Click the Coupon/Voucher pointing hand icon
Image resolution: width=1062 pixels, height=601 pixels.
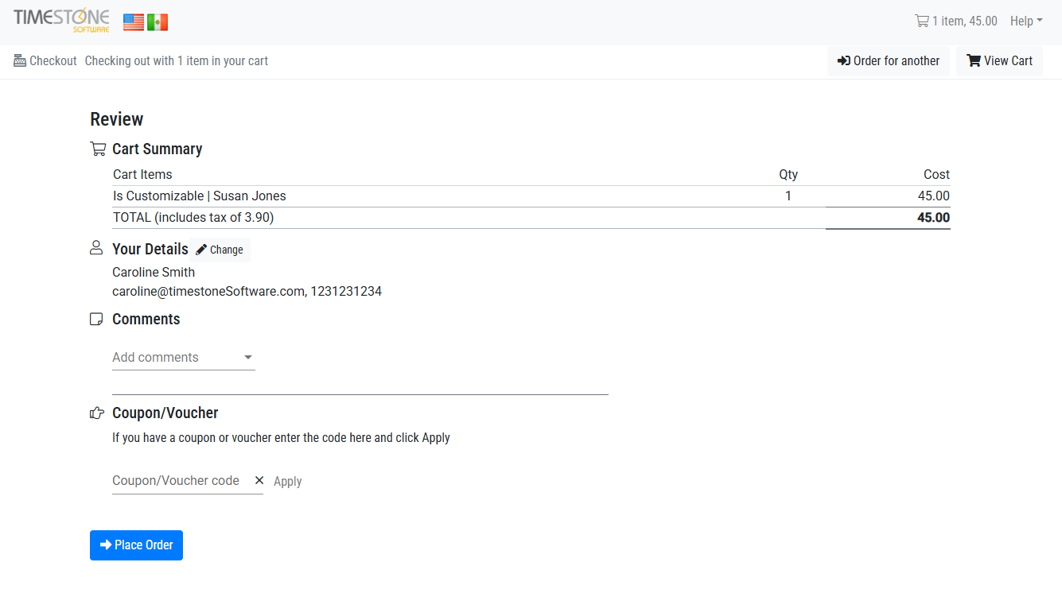pos(97,413)
